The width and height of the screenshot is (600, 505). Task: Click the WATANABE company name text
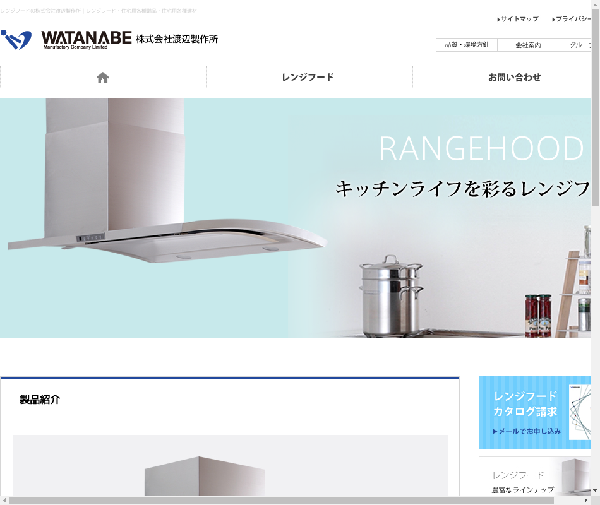coord(87,38)
